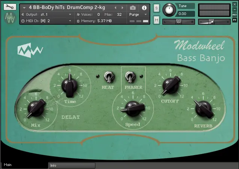Click the pan center marker icon
Screen dimensions: 239x169
[x=178, y=22]
